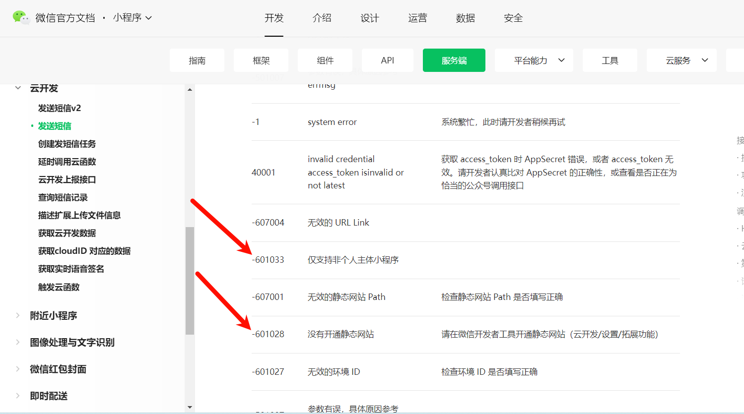Viewport: 744px width, 414px height.
Task: Click the error code 40001 cell
Action: (264, 173)
